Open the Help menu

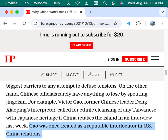pyautogui.click(x=56, y=3)
